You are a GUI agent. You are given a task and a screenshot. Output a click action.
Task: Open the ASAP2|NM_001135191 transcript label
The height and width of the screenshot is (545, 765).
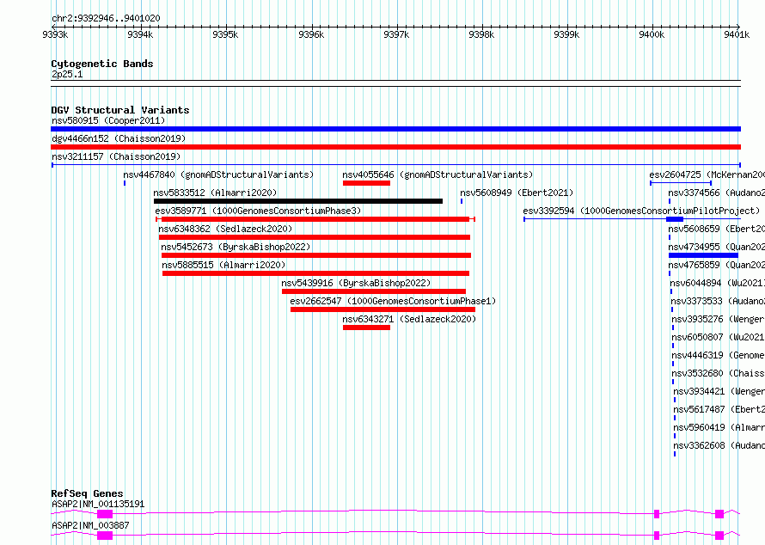click(98, 504)
